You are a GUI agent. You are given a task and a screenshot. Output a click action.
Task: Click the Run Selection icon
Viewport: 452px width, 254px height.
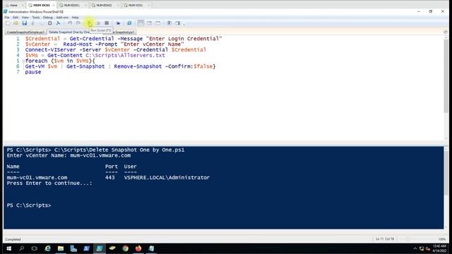[98, 23]
